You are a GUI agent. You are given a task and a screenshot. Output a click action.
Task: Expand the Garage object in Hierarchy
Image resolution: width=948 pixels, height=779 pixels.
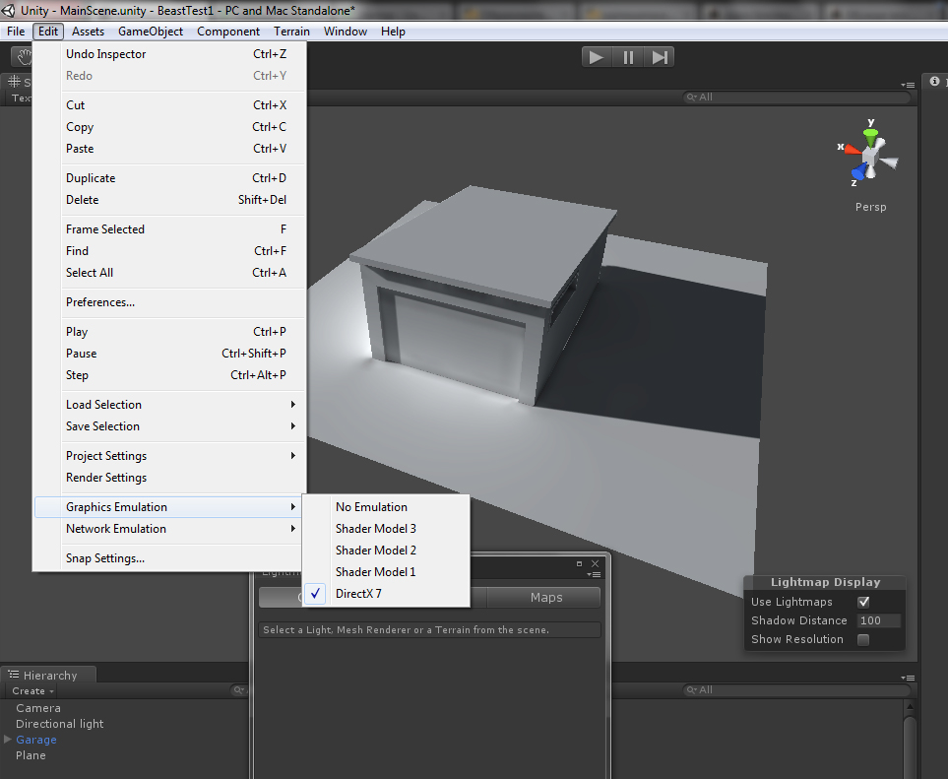(x=8, y=740)
